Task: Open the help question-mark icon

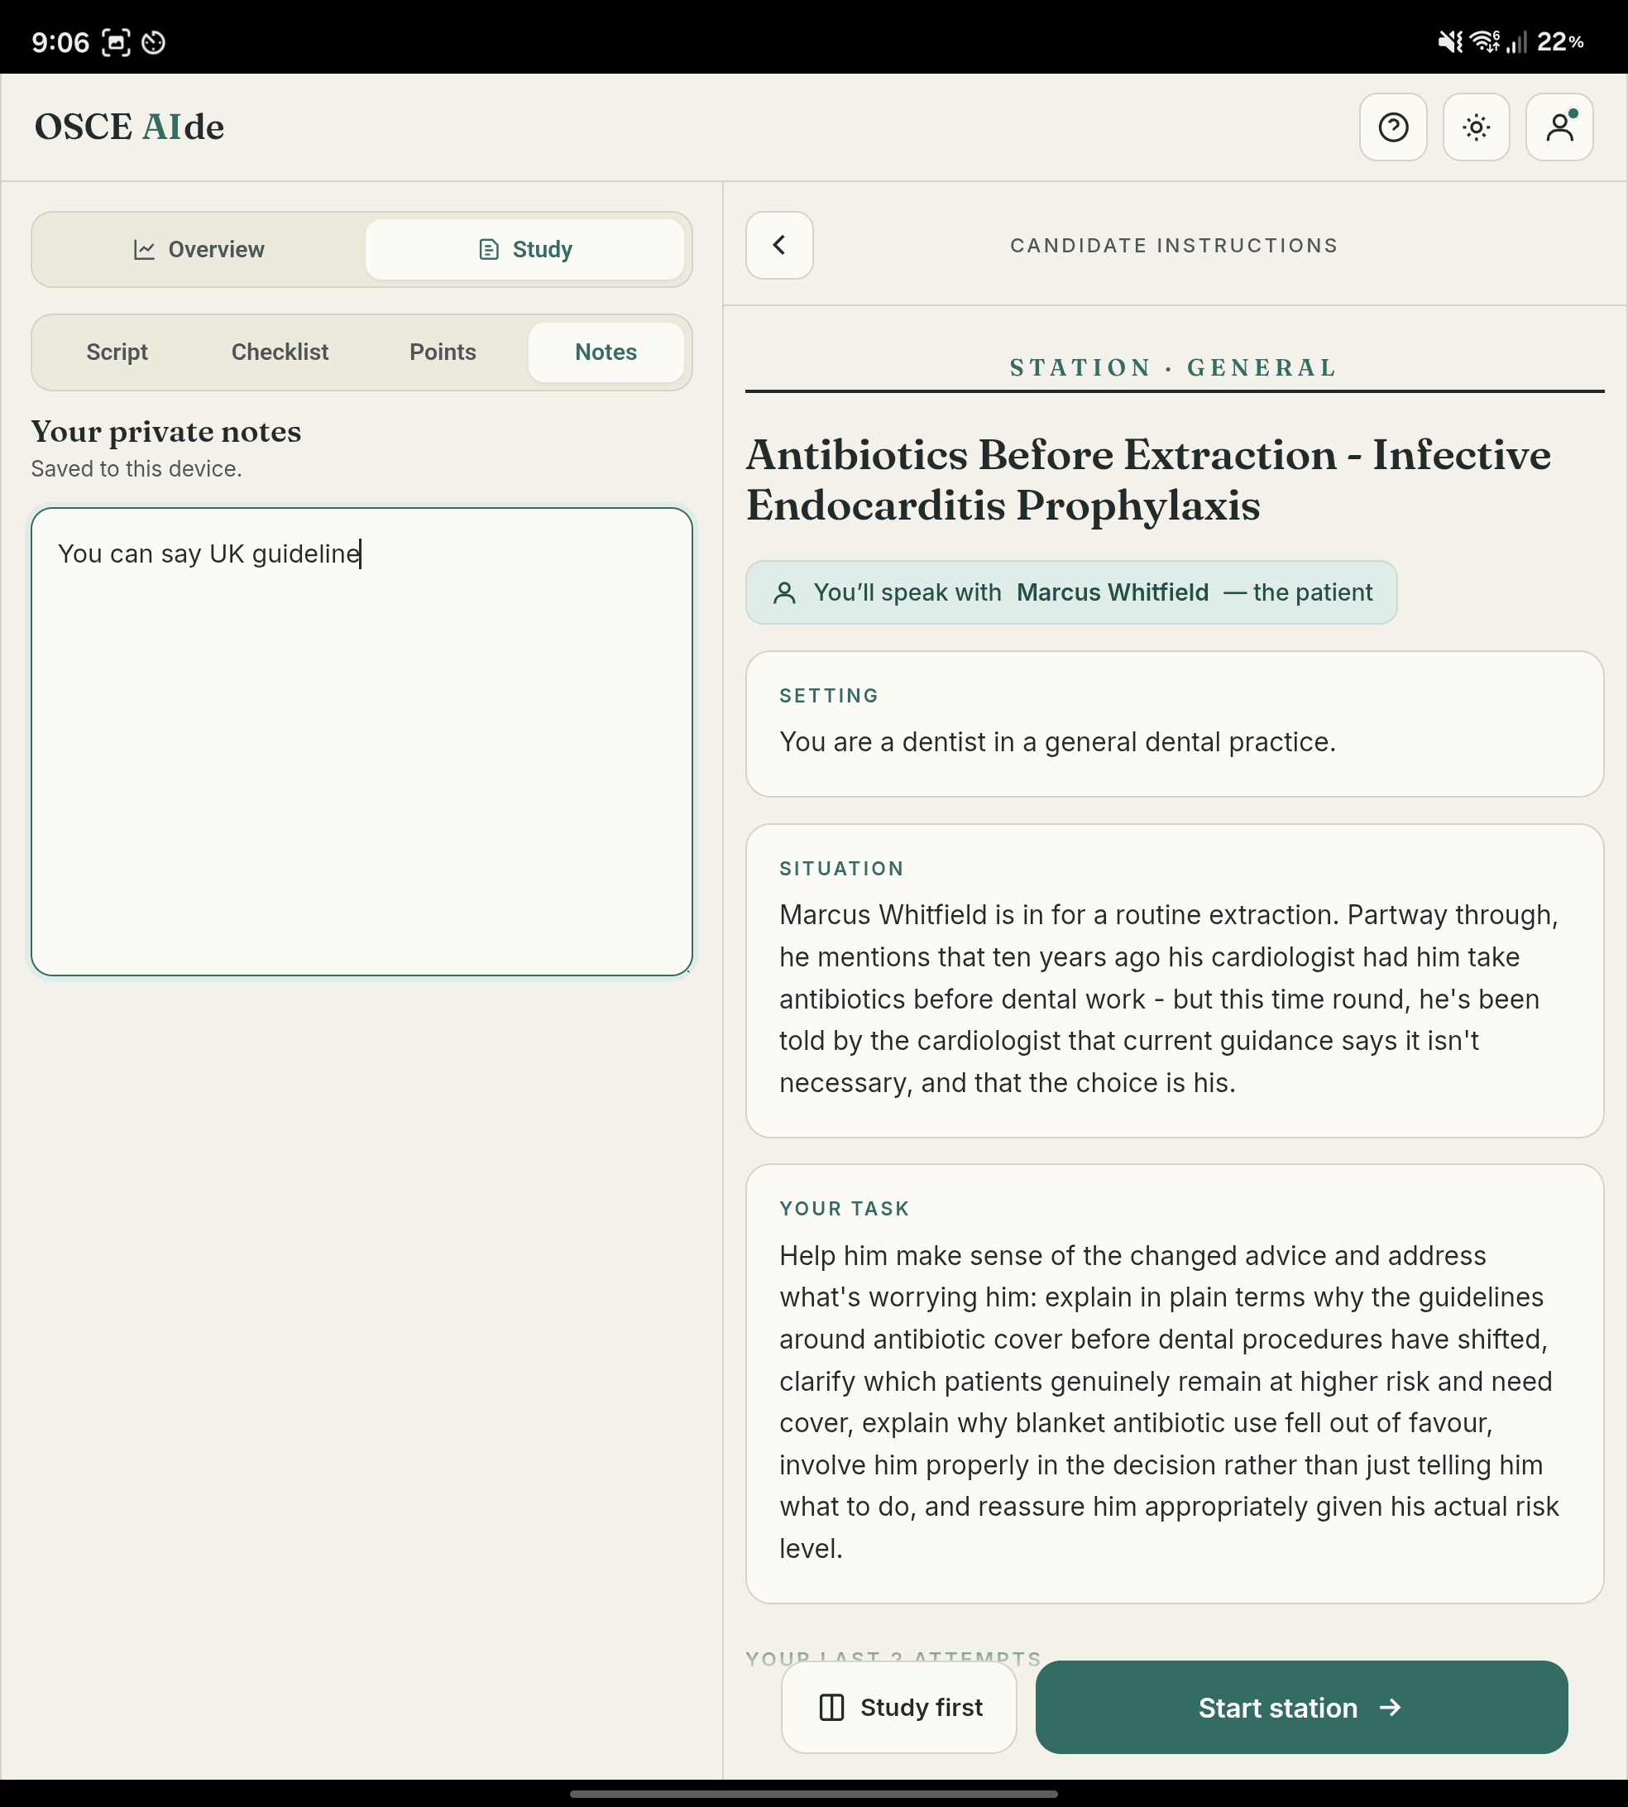Action: (1393, 127)
